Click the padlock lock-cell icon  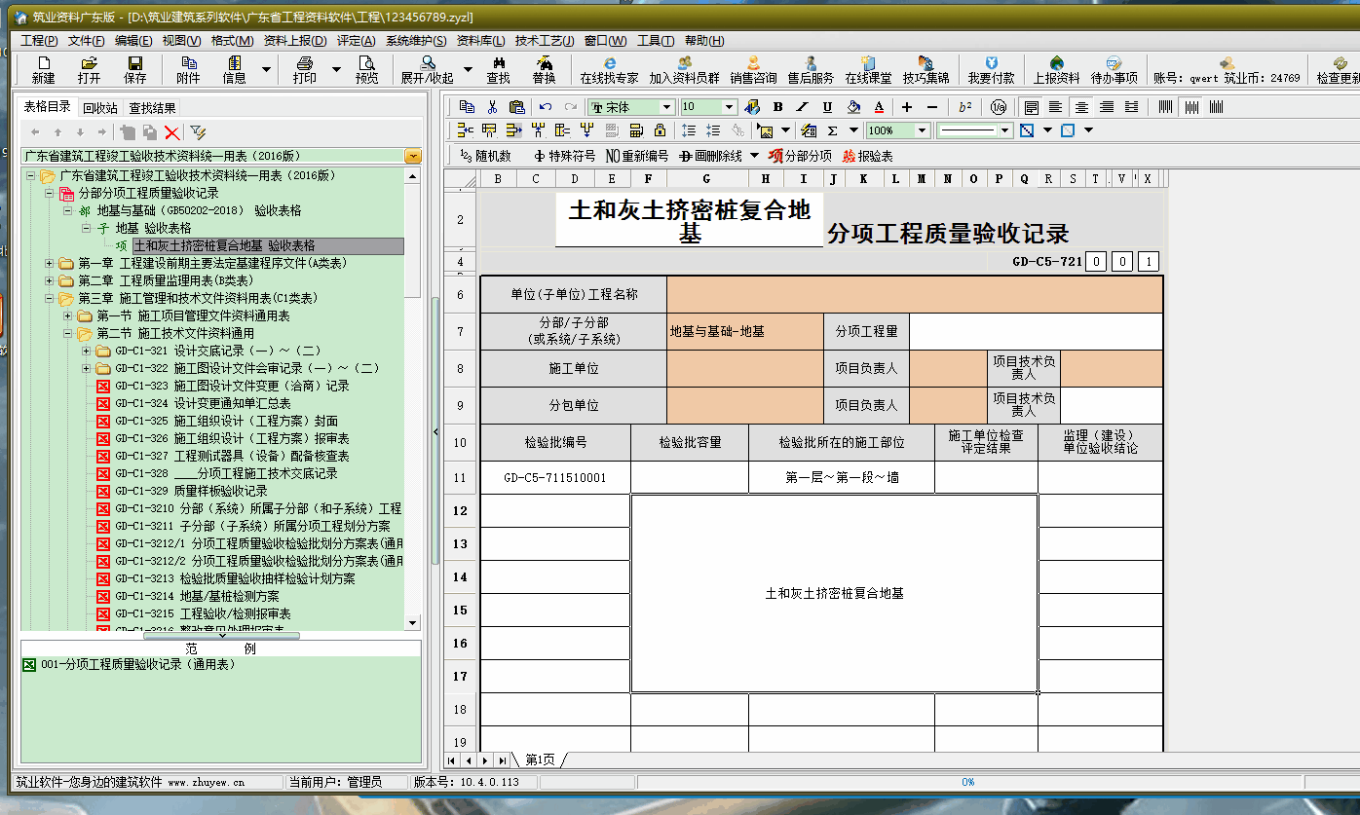point(660,130)
